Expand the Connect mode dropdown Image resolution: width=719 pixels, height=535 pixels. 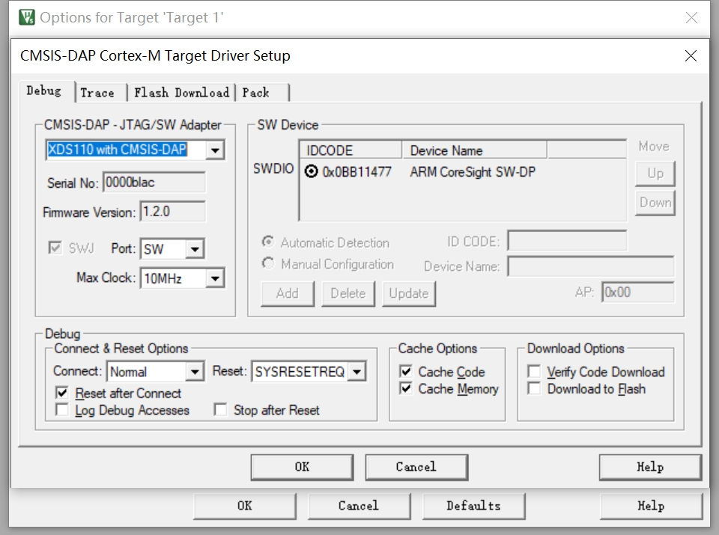pyautogui.click(x=195, y=372)
